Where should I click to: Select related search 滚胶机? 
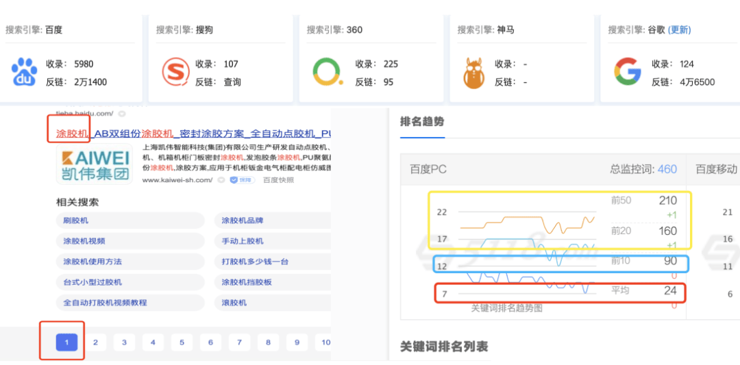272,302
